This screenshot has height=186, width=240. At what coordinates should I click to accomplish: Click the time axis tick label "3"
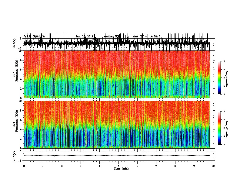(81, 166)
